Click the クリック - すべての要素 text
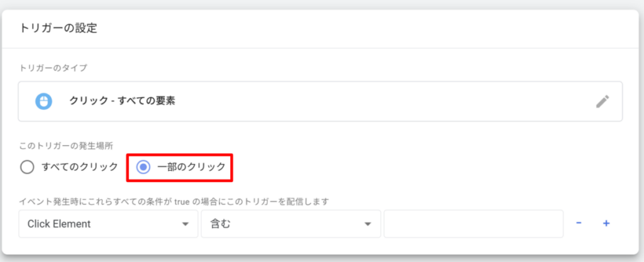This screenshot has height=262, width=644. 121,101
